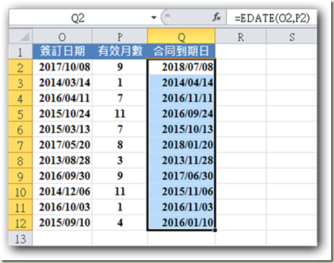The height and width of the screenshot is (263, 334).
Task: Click months value 3 in row 8
Action: pos(119,160)
